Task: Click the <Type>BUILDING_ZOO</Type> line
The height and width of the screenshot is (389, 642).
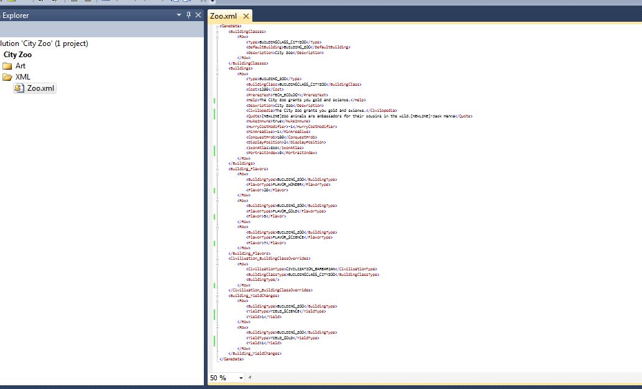Action: (x=273, y=79)
